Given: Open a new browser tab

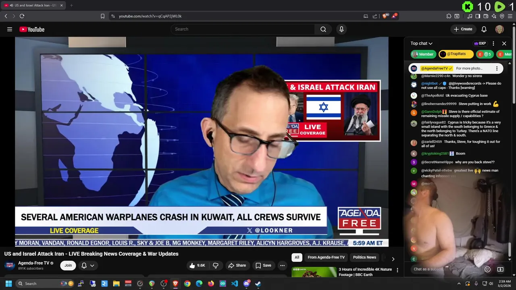Looking at the screenshot, I should 71,5.
